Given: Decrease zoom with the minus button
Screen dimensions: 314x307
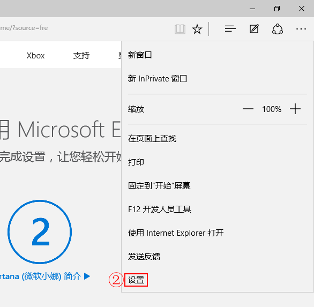Looking at the screenshot, I should pos(248,109).
